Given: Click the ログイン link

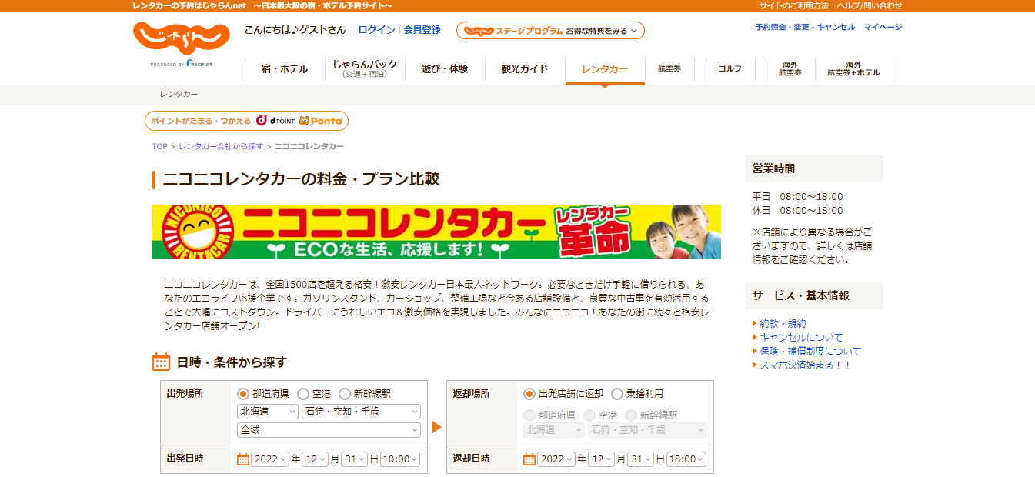Looking at the screenshot, I should point(376,30).
